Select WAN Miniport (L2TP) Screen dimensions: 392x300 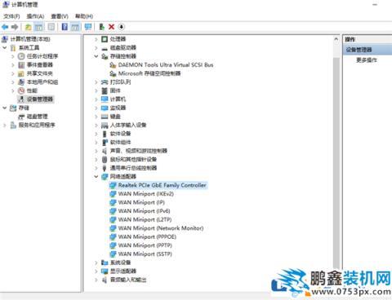point(145,219)
